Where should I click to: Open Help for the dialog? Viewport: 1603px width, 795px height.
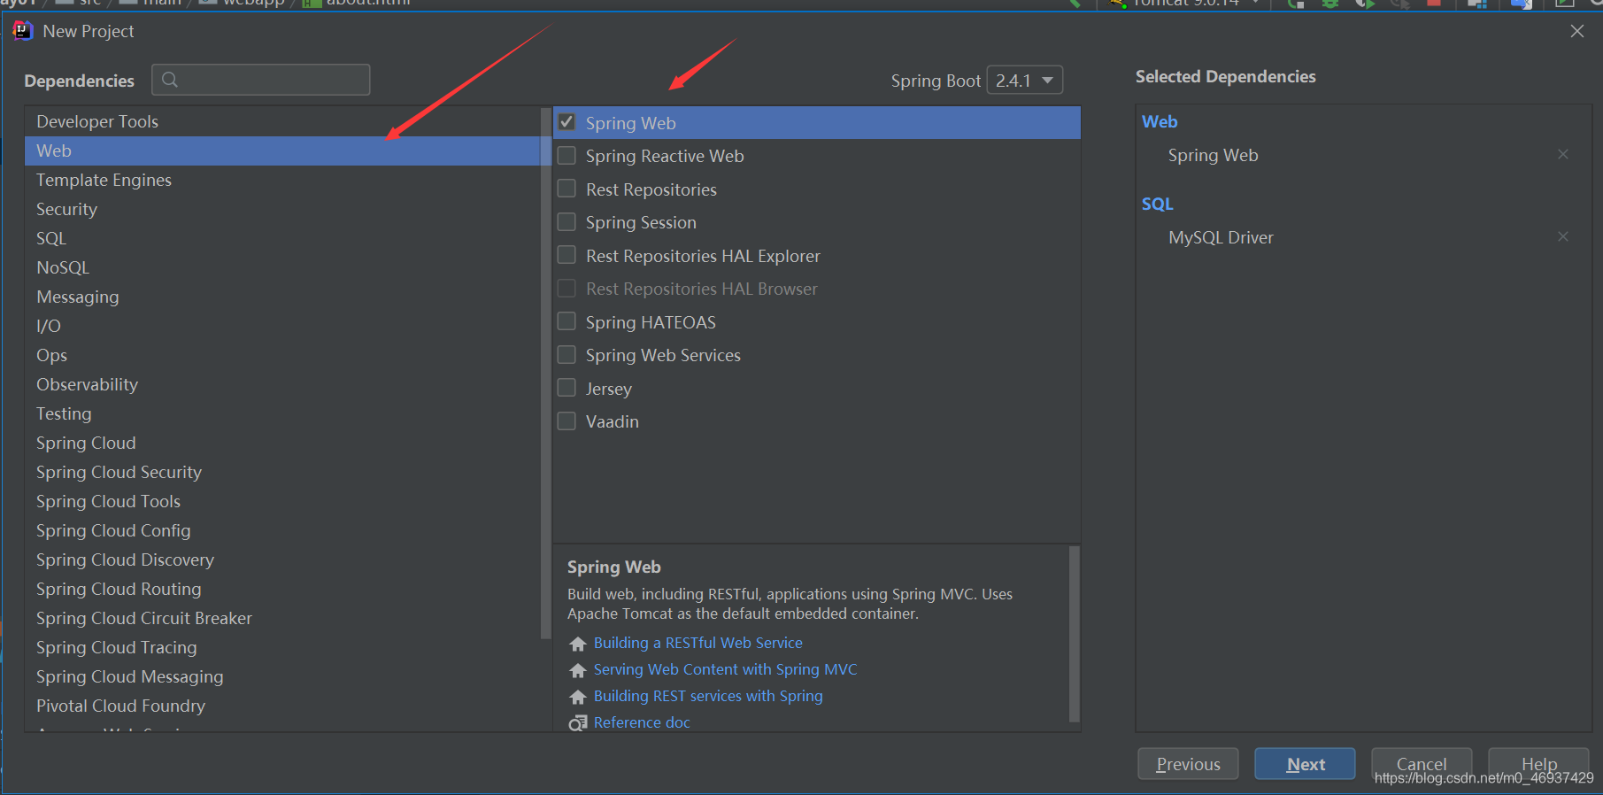[1538, 763]
